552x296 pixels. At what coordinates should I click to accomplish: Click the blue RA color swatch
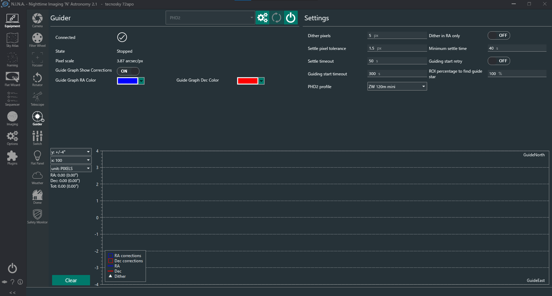click(x=128, y=81)
